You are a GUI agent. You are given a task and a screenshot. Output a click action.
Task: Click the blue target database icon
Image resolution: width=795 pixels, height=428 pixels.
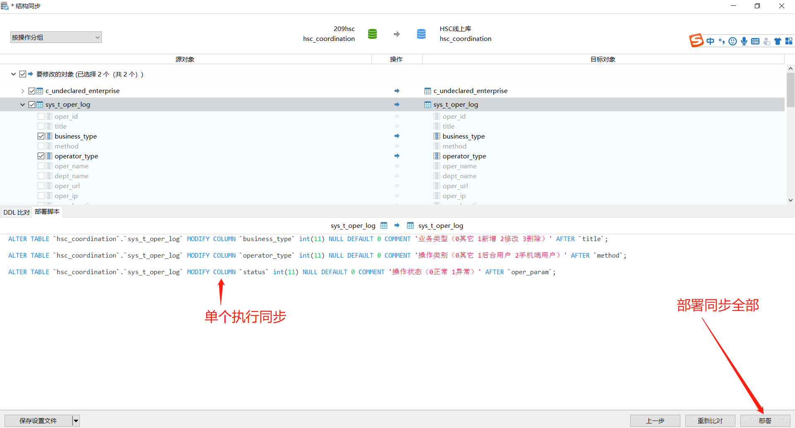click(421, 34)
